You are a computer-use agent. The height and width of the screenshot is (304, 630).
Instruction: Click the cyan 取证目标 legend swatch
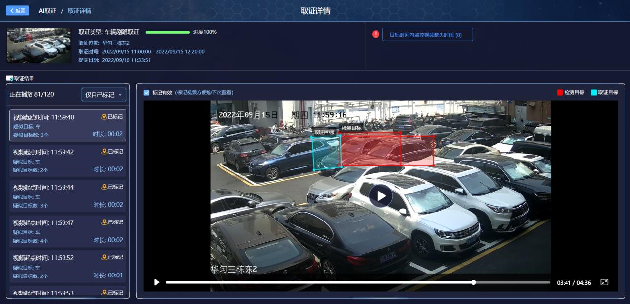pos(594,92)
